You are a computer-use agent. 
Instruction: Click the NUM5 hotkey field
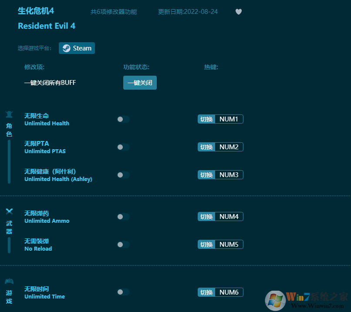pos(229,245)
